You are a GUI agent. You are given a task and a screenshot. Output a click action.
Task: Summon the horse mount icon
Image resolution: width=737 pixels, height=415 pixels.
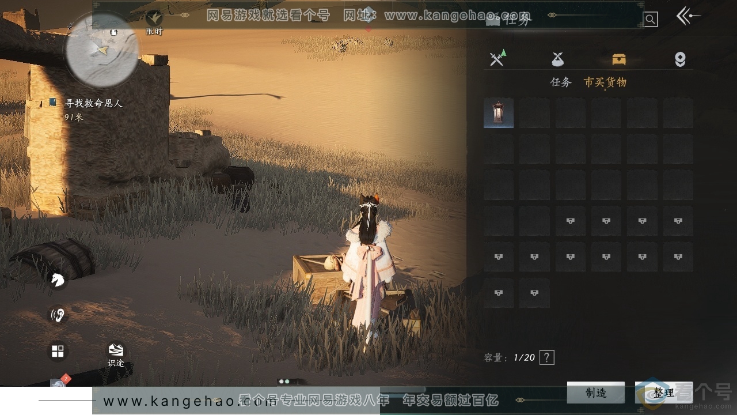coord(58,280)
